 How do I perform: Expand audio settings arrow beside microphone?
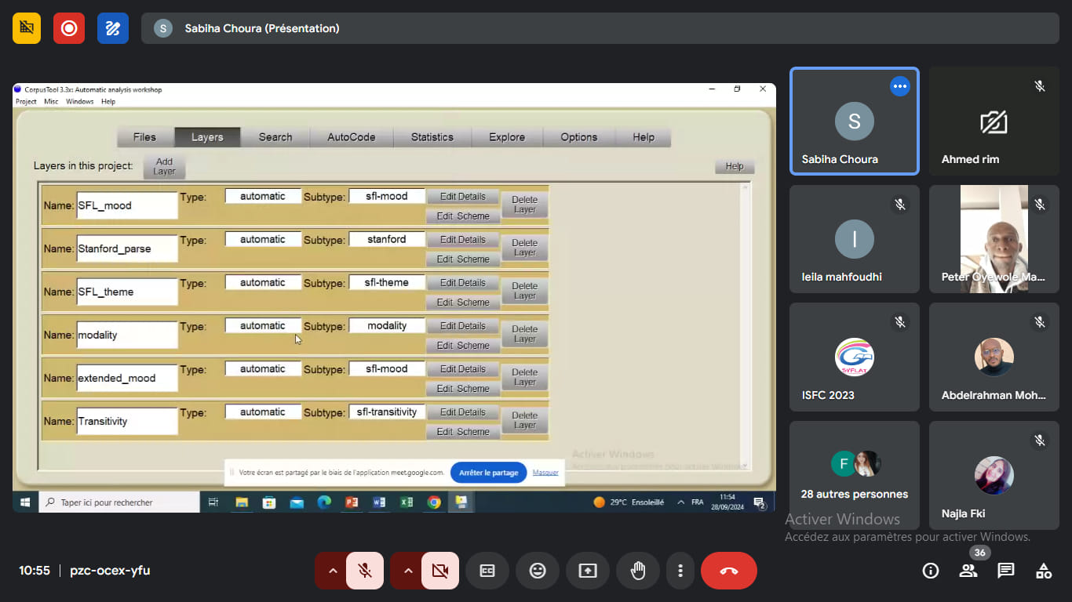click(x=332, y=571)
